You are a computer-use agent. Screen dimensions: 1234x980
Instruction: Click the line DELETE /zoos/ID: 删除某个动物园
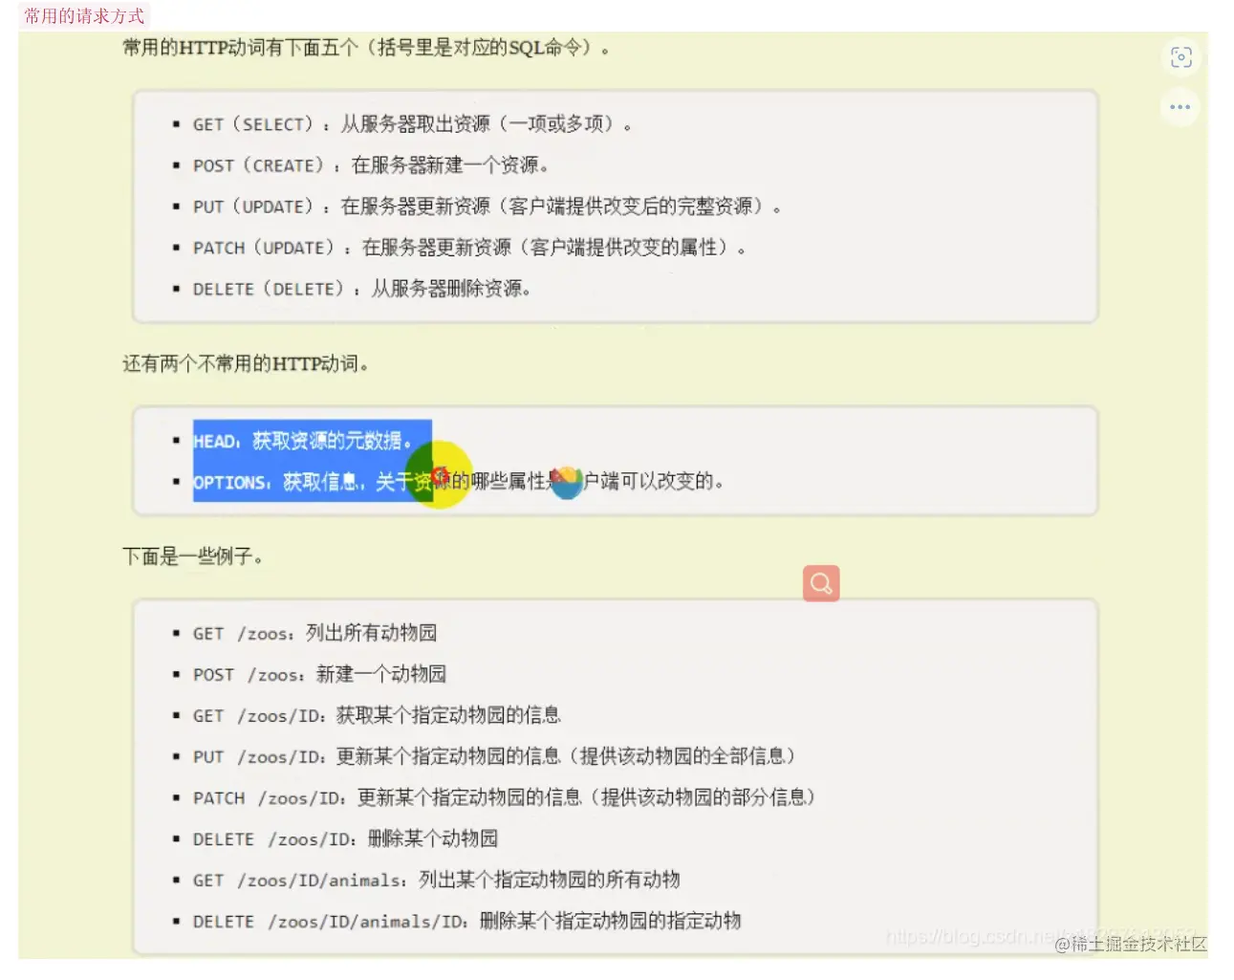point(346,838)
